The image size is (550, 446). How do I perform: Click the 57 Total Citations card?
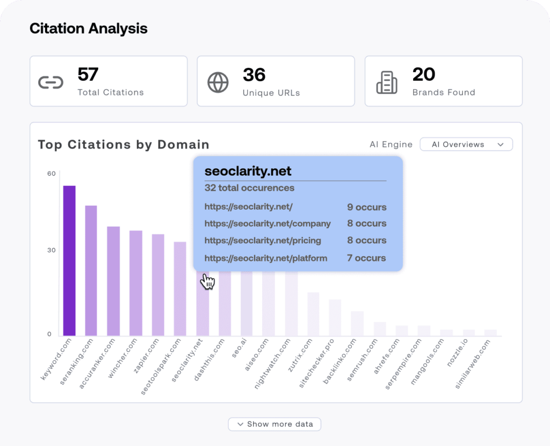click(x=108, y=81)
